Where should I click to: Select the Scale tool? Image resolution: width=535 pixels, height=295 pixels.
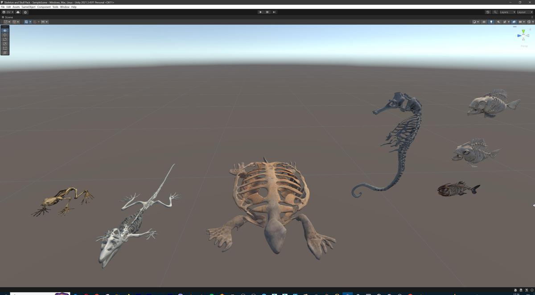pyautogui.click(x=4, y=43)
